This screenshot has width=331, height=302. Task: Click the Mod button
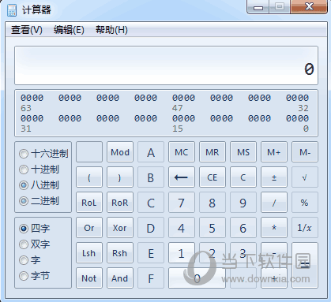[x=120, y=152]
